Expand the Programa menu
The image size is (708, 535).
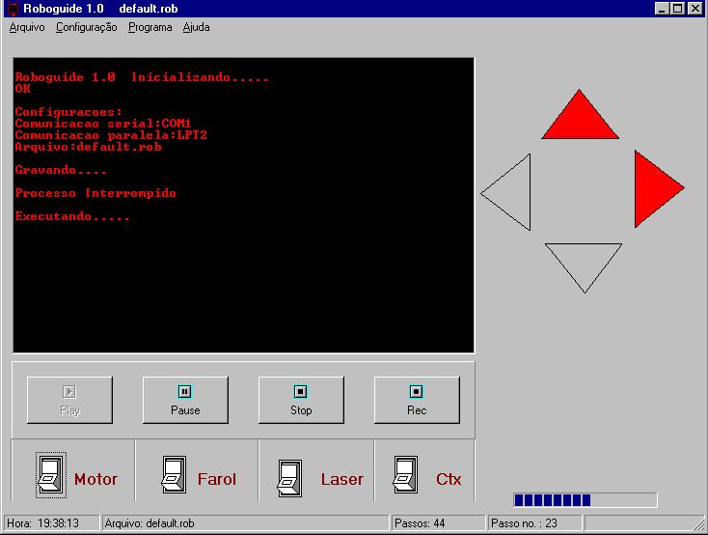150,27
